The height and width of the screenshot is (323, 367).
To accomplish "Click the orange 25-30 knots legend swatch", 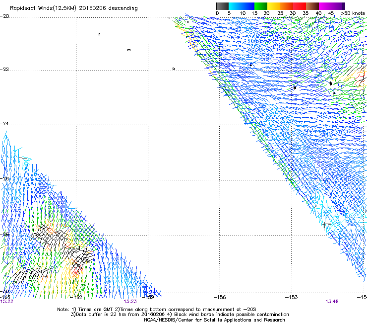I will pos(287,6).
